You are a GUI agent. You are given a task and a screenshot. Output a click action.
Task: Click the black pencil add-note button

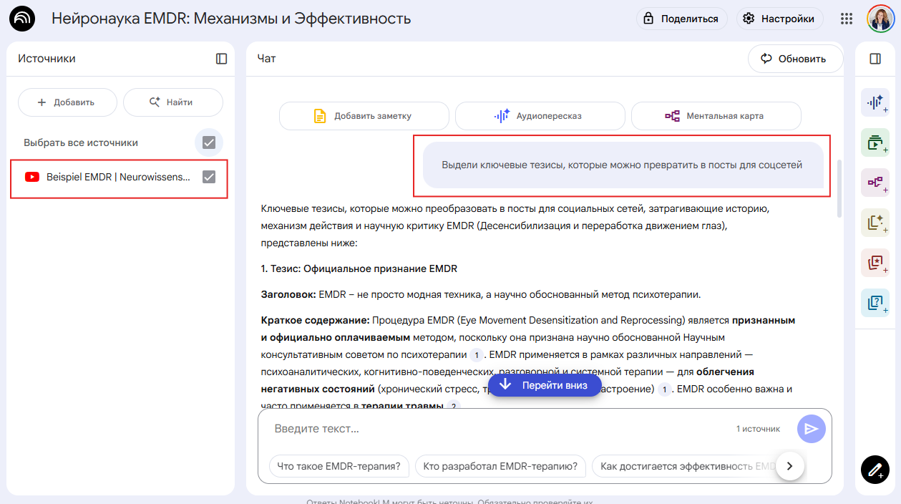click(875, 470)
